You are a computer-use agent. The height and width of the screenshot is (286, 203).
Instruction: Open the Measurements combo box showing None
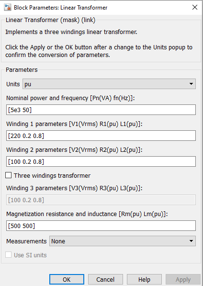coord(123,241)
